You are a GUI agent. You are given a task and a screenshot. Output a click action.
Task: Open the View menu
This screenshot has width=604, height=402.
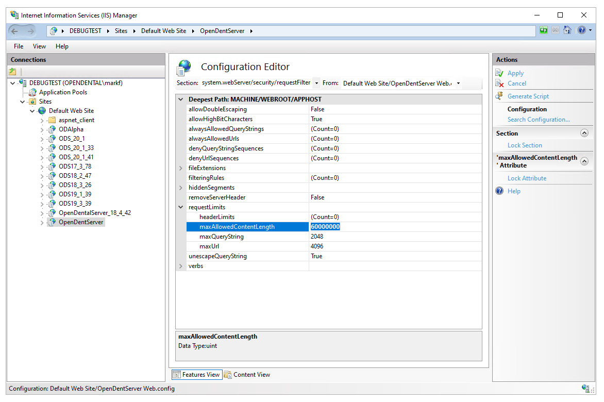(40, 46)
